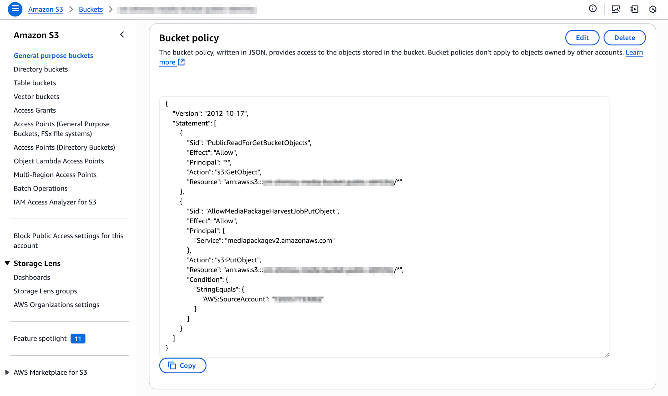The image size is (668, 396).
Task: Collapse the Amazon S3 side navigation
Action: (122, 35)
